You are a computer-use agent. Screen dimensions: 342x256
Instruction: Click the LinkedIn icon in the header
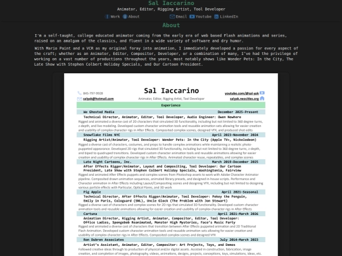217,16
